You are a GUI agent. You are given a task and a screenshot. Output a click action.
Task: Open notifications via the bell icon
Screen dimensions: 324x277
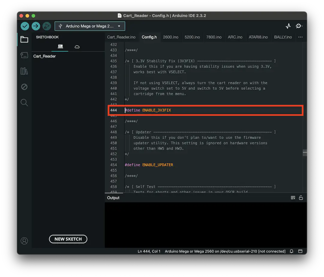click(x=291, y=251)
